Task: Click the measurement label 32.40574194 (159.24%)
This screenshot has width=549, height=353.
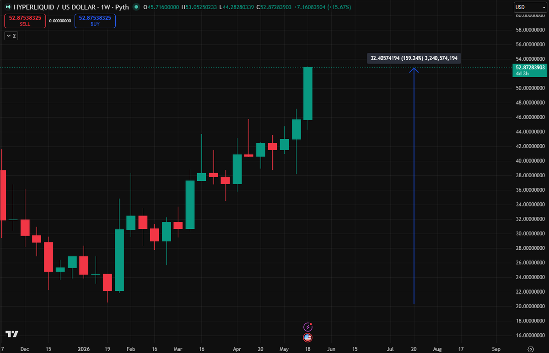Action: click(414, 58)
